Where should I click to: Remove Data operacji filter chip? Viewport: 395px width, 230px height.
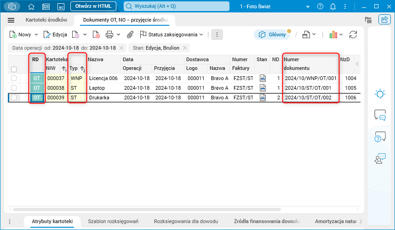tap(121, 48)
